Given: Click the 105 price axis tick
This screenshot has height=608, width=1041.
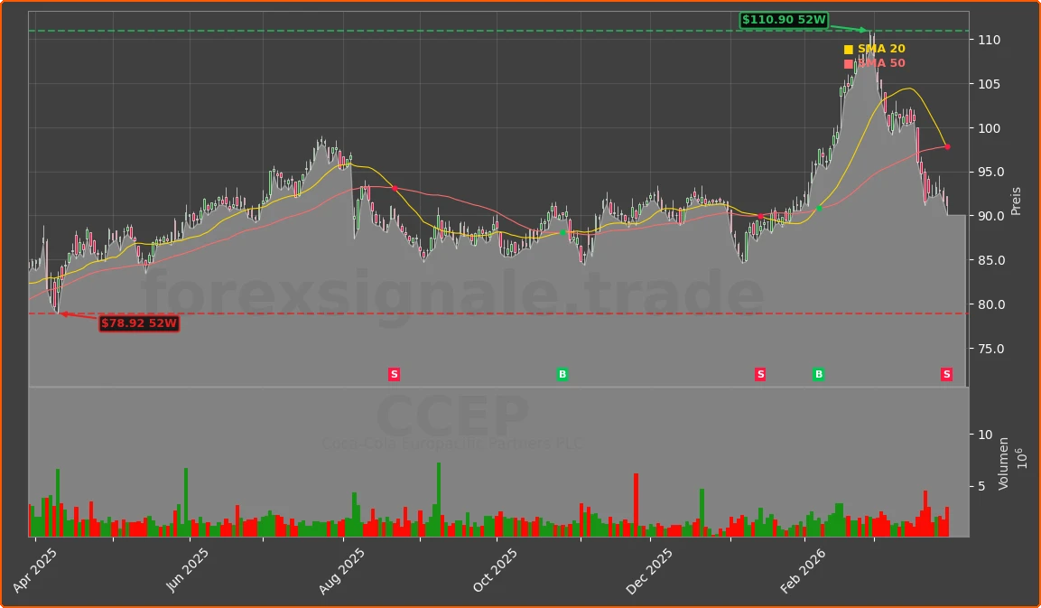Looking at the screenshot, I should (989, 84).
